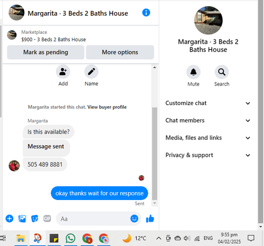Click the house avatar in chat header
Screen dimensions: 264x246
tap(16, 13)
